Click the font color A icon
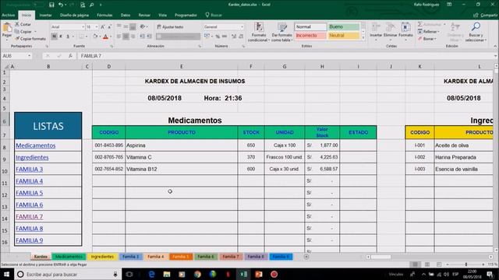The width and height of the screenshot is (499, 280). 105,37
